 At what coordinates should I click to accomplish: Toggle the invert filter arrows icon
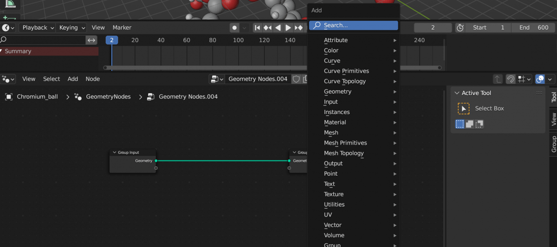(x=91, y=40)
